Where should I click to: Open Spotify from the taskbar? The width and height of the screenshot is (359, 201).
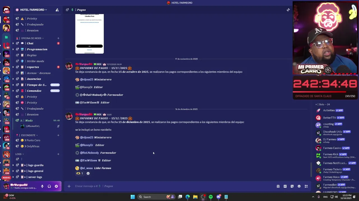211,197
